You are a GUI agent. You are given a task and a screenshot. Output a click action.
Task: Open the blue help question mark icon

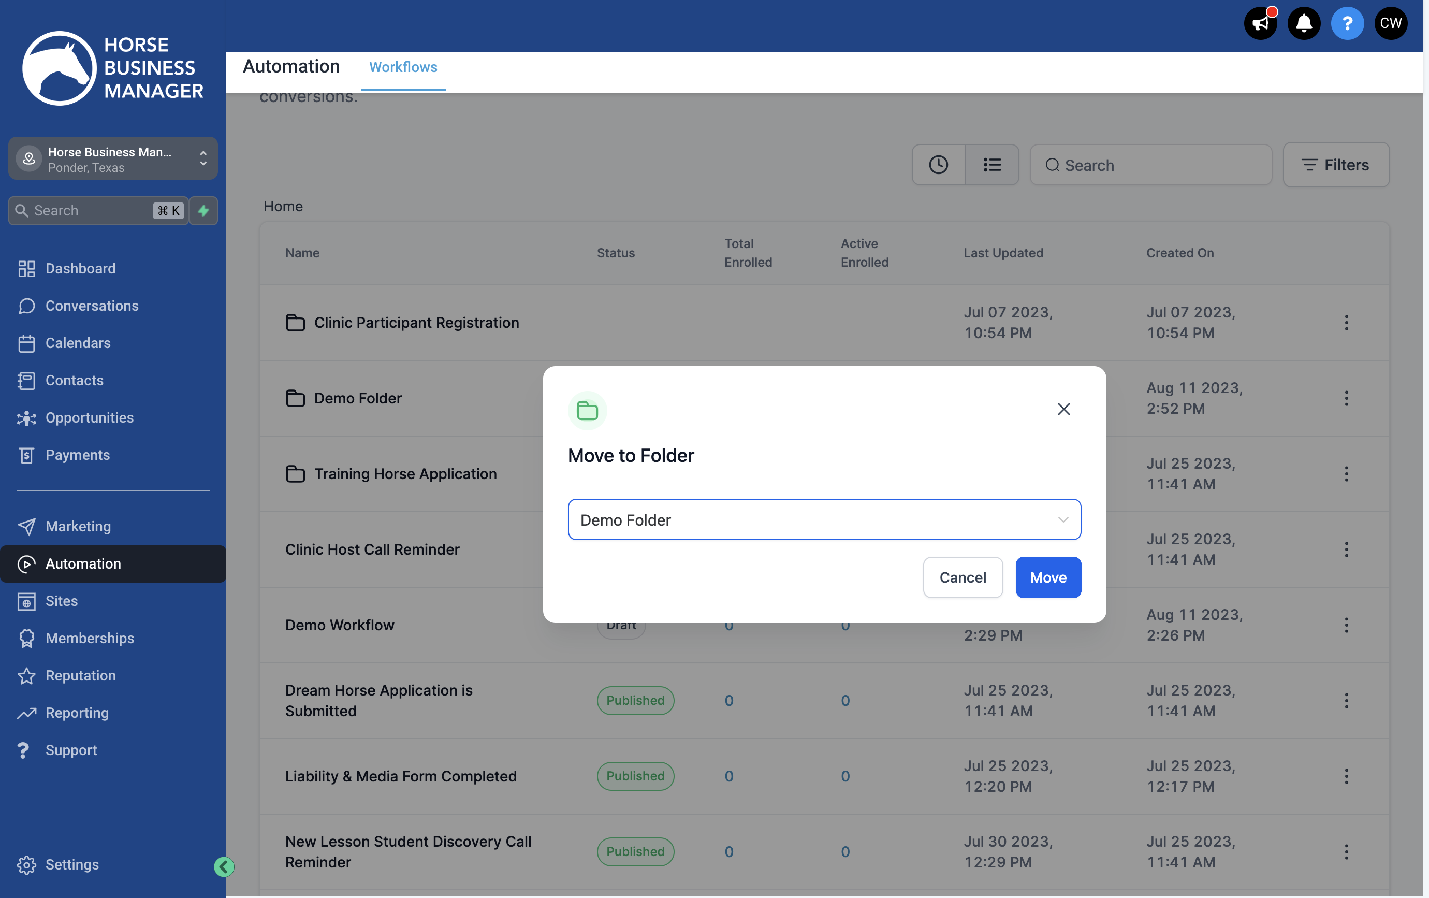tap(1347, 23)
